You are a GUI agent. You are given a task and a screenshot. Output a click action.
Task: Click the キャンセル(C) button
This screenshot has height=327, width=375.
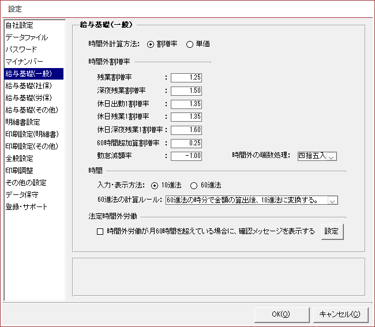340,314
